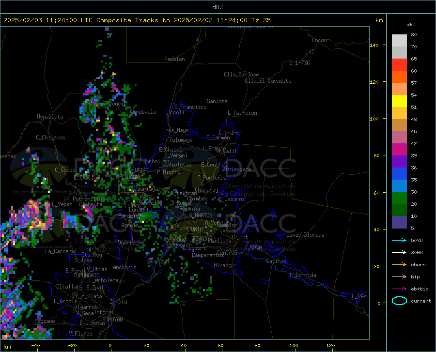Click the white 30HM arrow in legend

399,252
